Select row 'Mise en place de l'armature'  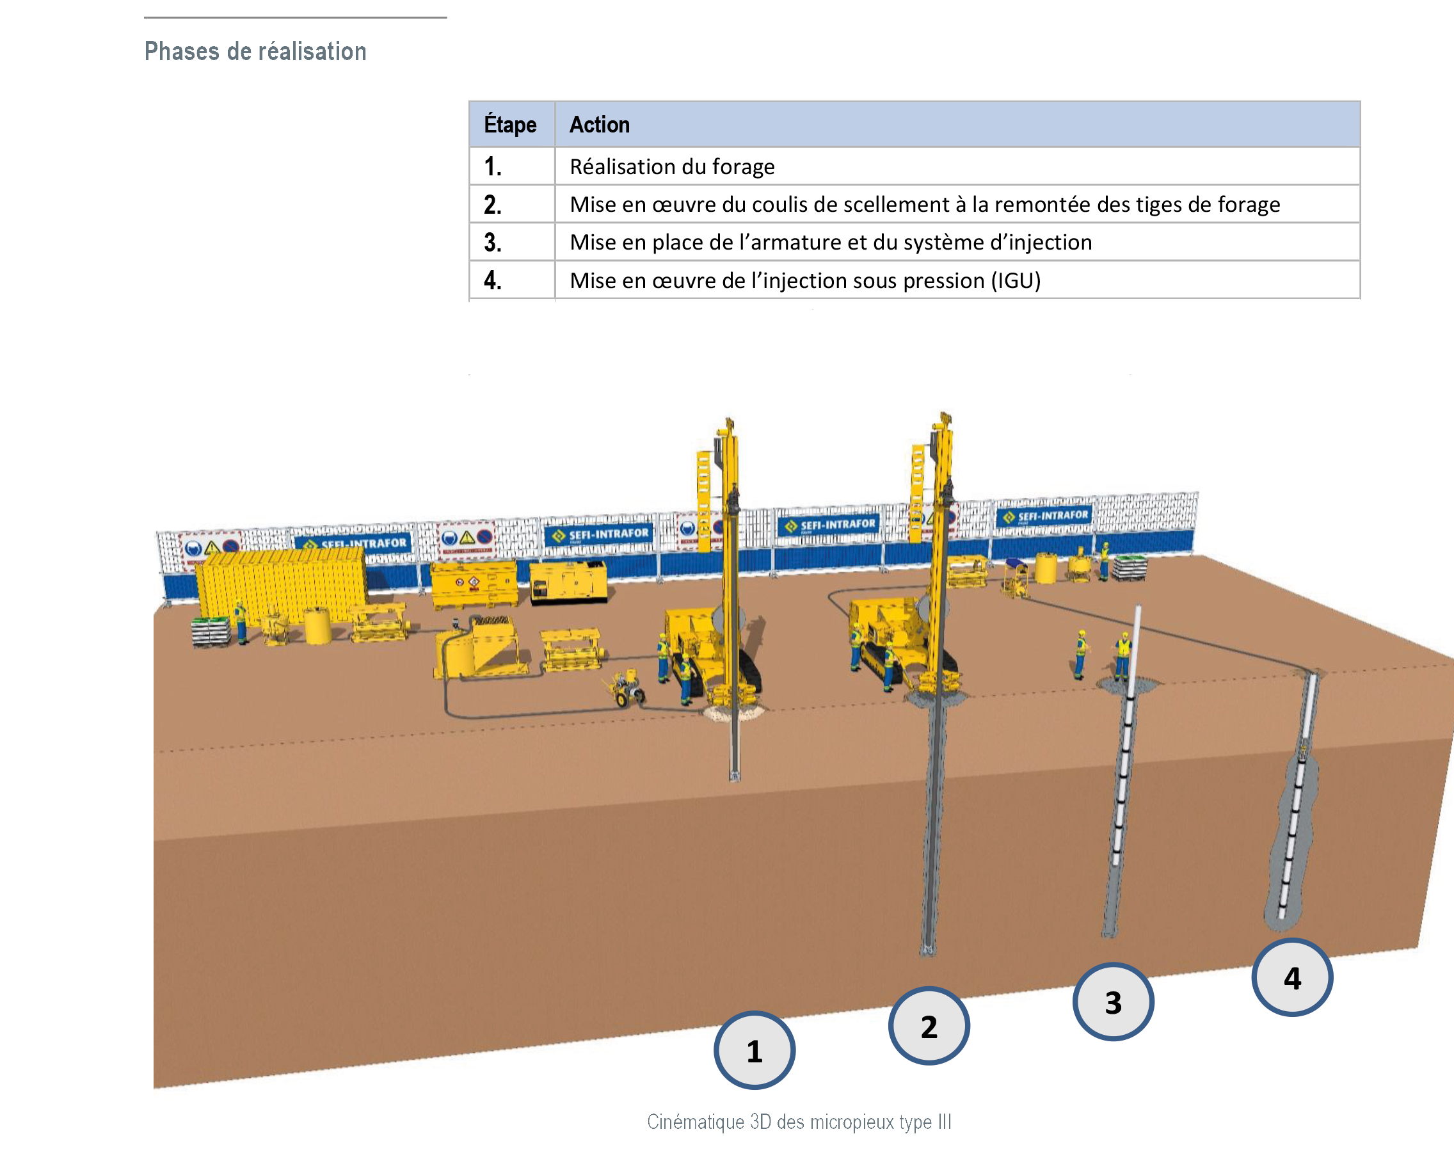tap(830, 242)
